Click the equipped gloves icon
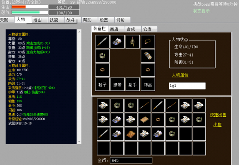Image resolution: width=239 pixels, height=165 pixels. pos(148,56)
